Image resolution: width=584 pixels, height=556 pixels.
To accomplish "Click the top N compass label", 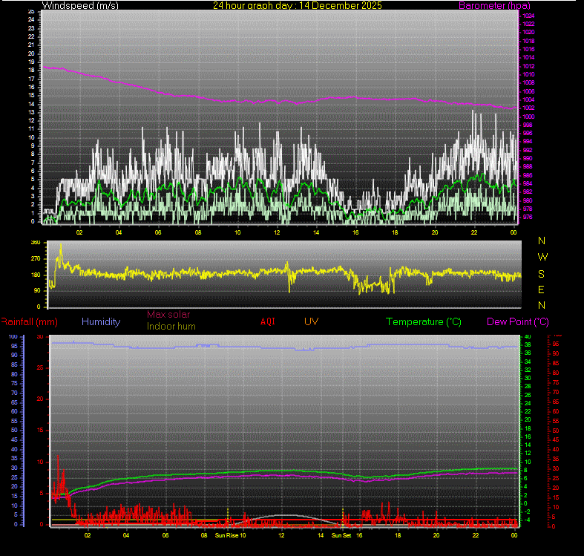I will (x=542, y=241).
